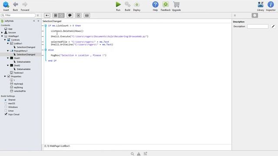Image resolution: width=278 pixels, height=156 pixels.
Task: Click the Inspector gear settings icon
Action: (x=255, y=16)
